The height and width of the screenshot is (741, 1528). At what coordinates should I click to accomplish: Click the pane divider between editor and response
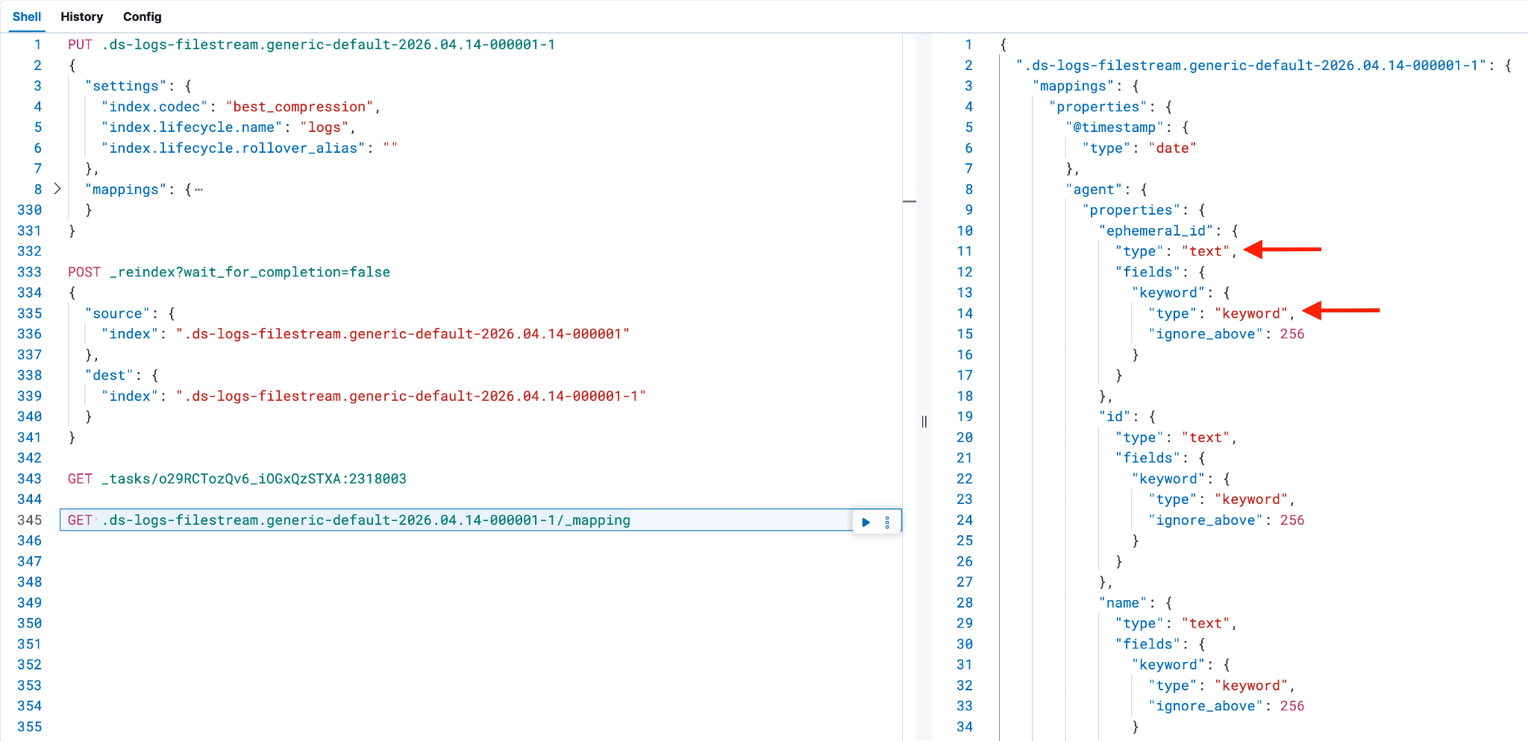click(x=924, y=422)
